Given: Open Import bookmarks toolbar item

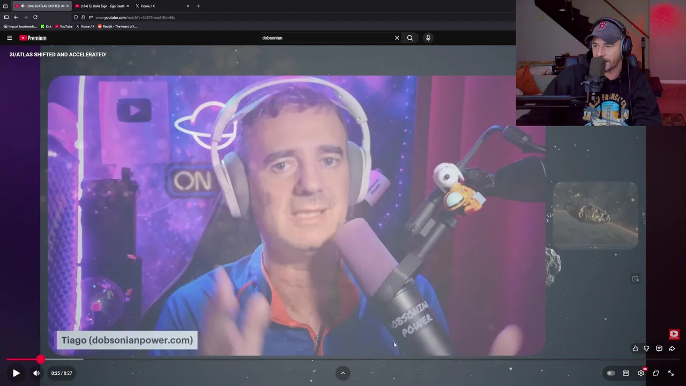Looking at the screenshot, I should click(x=20, y=26).
